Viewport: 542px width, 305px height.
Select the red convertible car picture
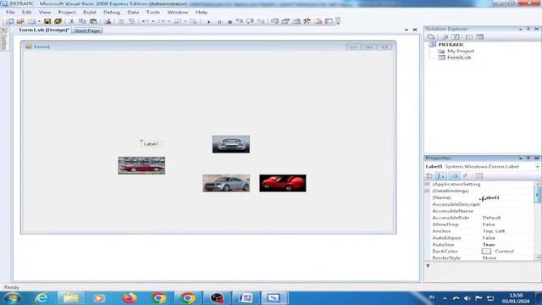click(x=141, y=166)
